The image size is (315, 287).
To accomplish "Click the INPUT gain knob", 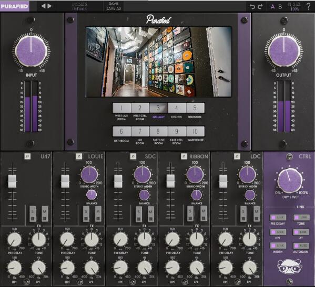I will coord(31,51).
